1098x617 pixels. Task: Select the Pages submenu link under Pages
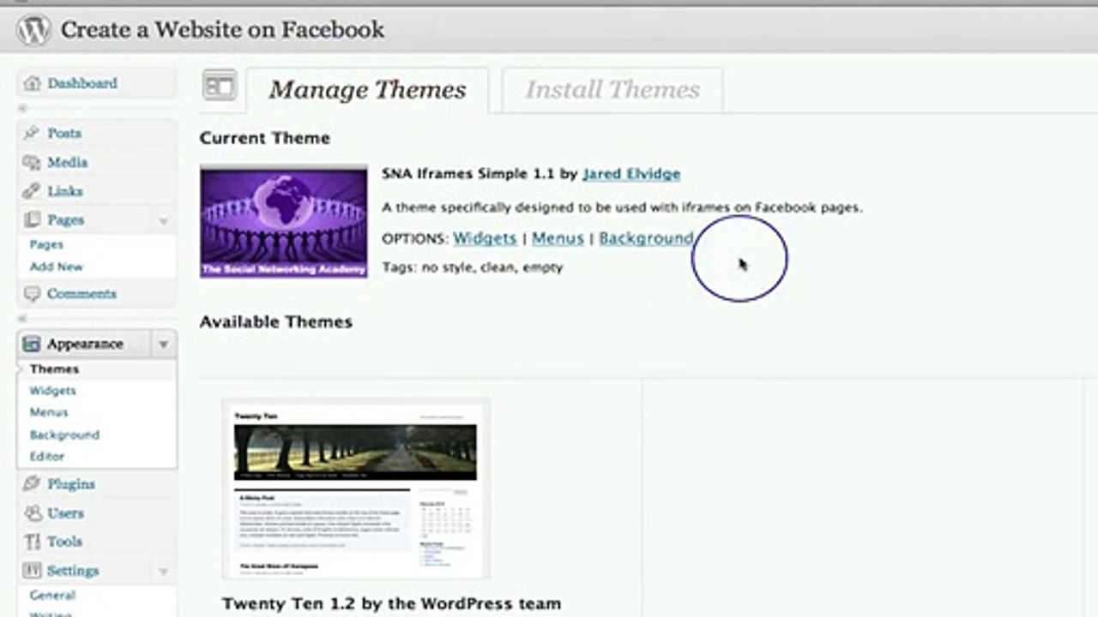(x=46, y=244)
